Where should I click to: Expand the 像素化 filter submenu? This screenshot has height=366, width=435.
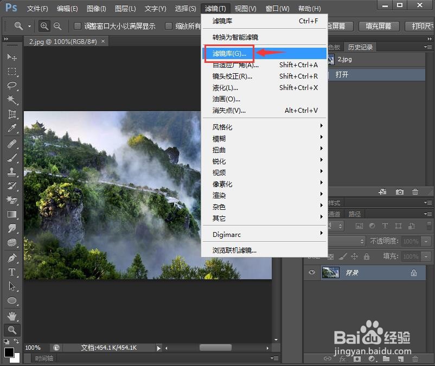264,184
